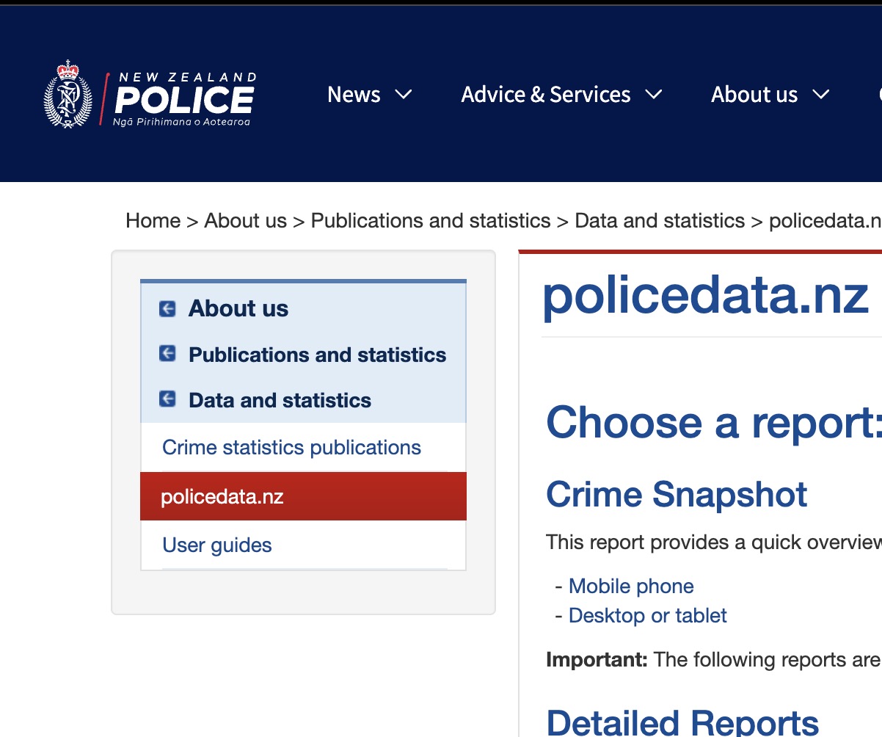Select About us in the breadcrumb trail

245,221
